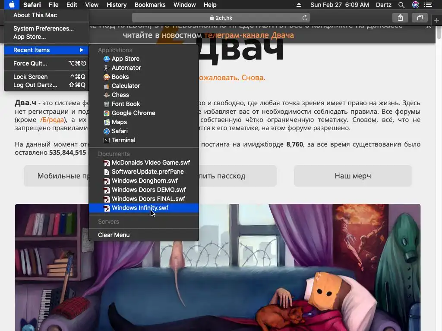Viewport: 442px width, 331px height.
Task: Select Lock Screen menu entry
Action: click(x=47, y=77)
